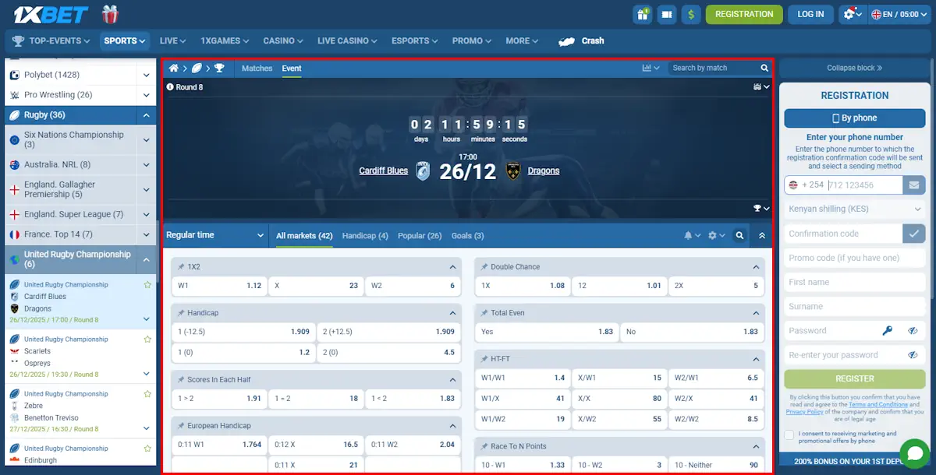Open the payments dollar icon in top bar

pos(691,14)
